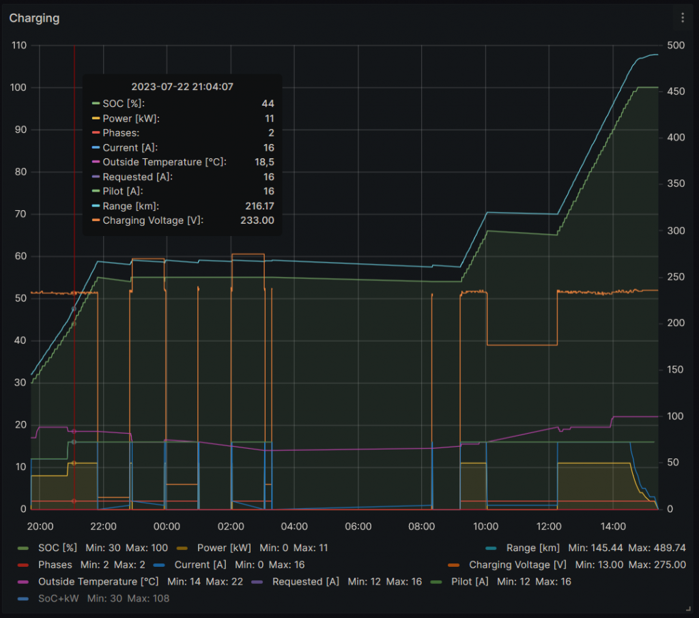Click the right axis value 250
This screenshot has width=699, height=618.
676,277
